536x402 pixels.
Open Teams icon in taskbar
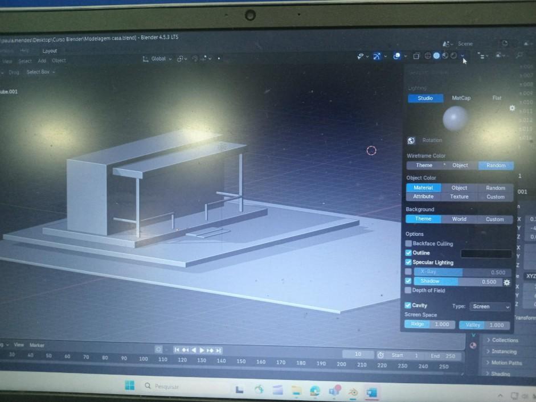pyautogui.click(x=334, y=391)
